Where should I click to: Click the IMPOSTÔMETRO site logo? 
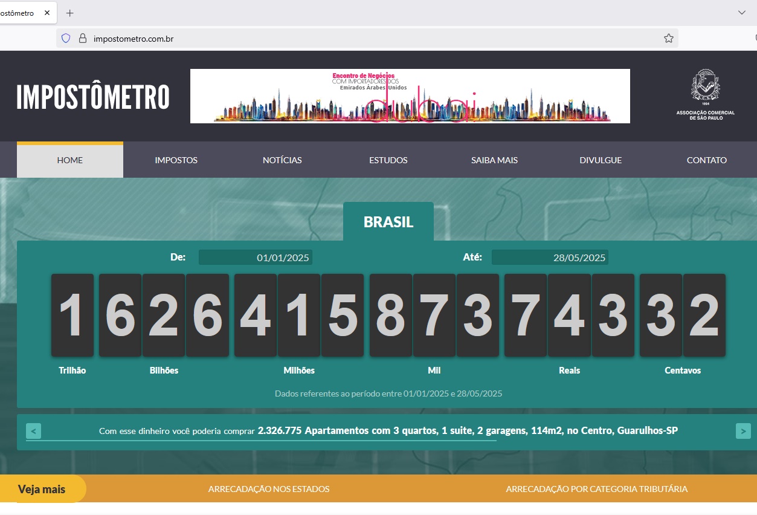(93, 97)
